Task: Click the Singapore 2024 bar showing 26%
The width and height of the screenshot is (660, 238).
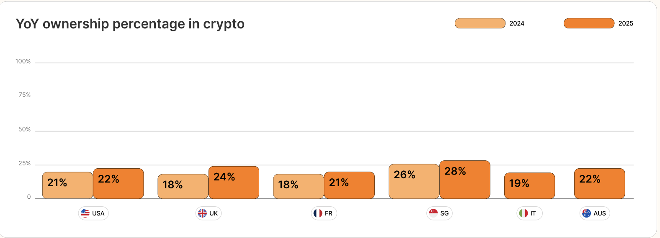Action: (414, 181)
